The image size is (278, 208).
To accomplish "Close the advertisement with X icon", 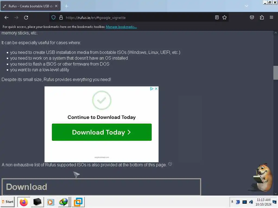I will (x=156, y=89).
